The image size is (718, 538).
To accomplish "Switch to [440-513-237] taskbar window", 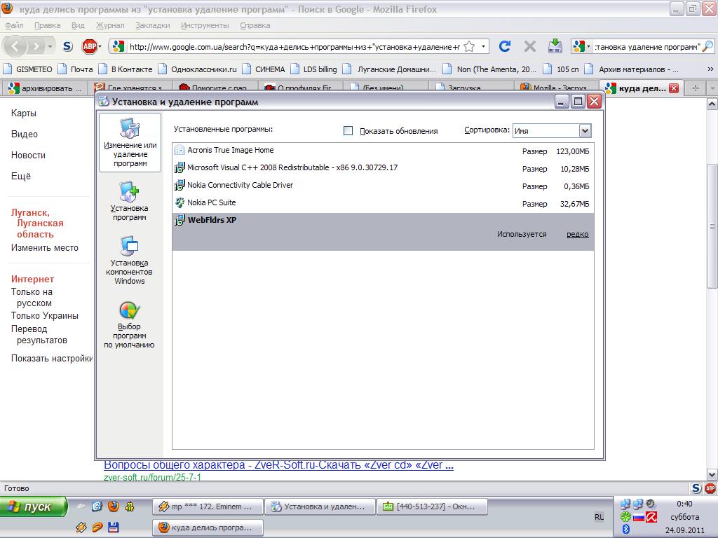I will (432, 507).
